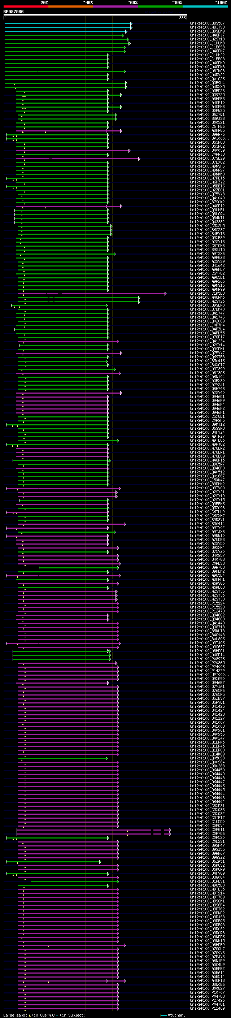Select the UniRef100_B9RR76 label

click(x=207, y=134)
